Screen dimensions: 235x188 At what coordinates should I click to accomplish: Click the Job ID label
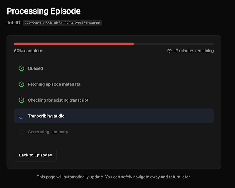(14, 23)
